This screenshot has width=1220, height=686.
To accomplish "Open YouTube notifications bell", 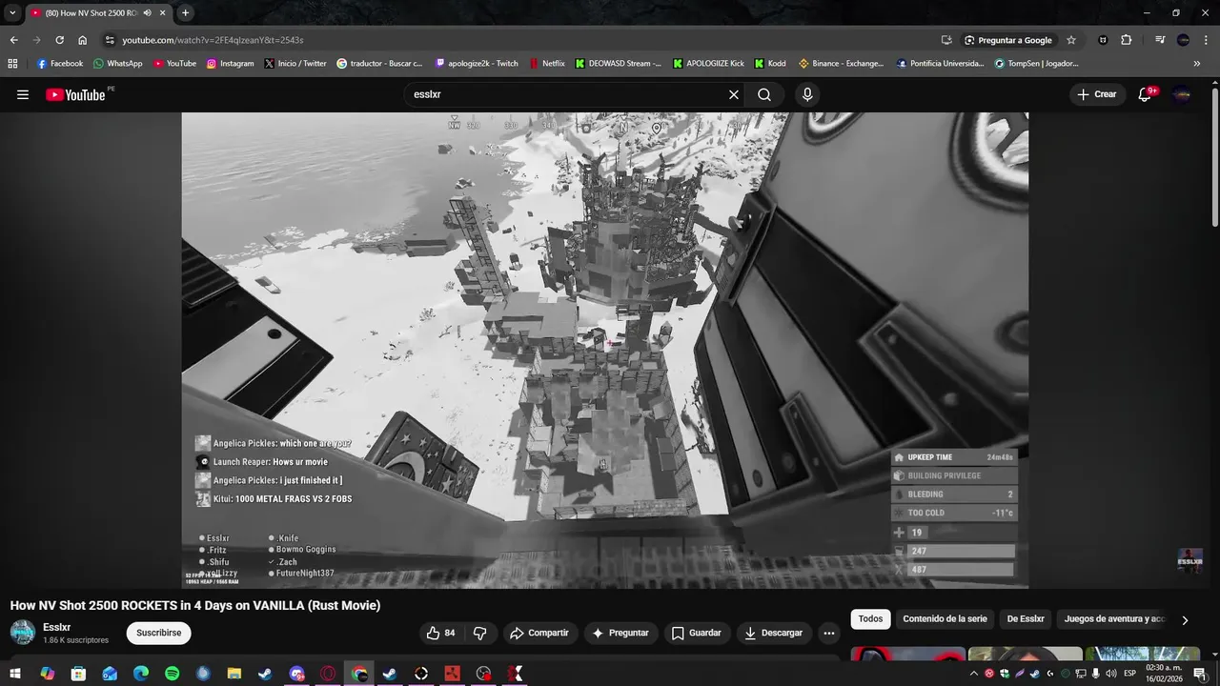I will point(1146,94).
